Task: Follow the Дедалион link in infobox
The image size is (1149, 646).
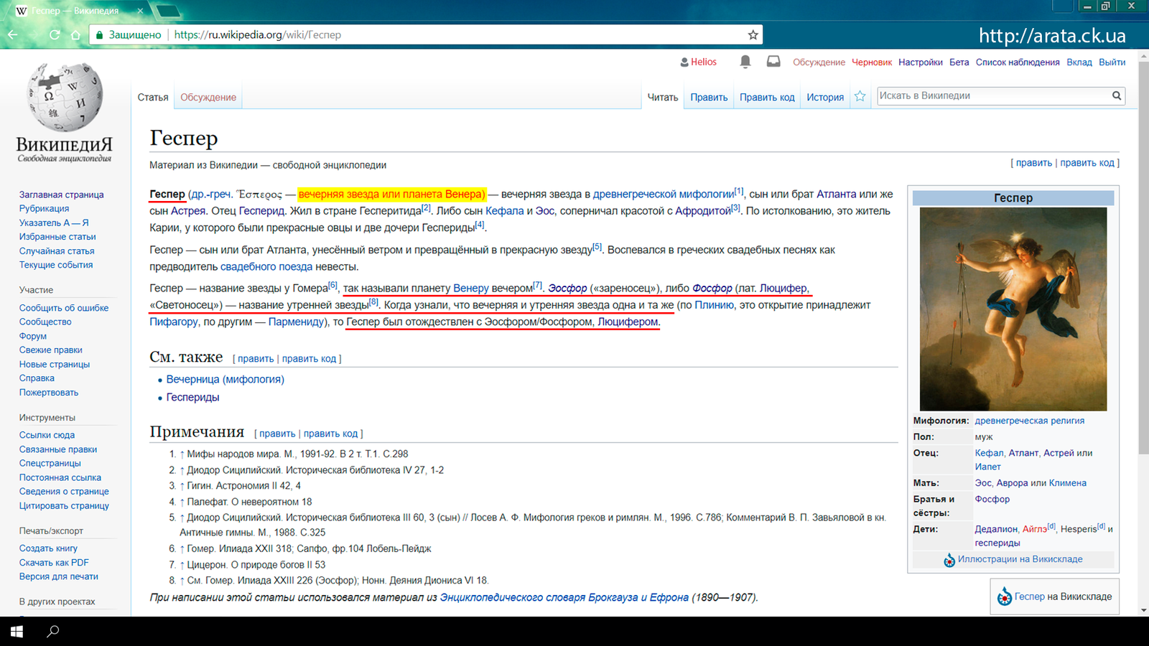Action: pyautogui.click(x=996, y=529)
